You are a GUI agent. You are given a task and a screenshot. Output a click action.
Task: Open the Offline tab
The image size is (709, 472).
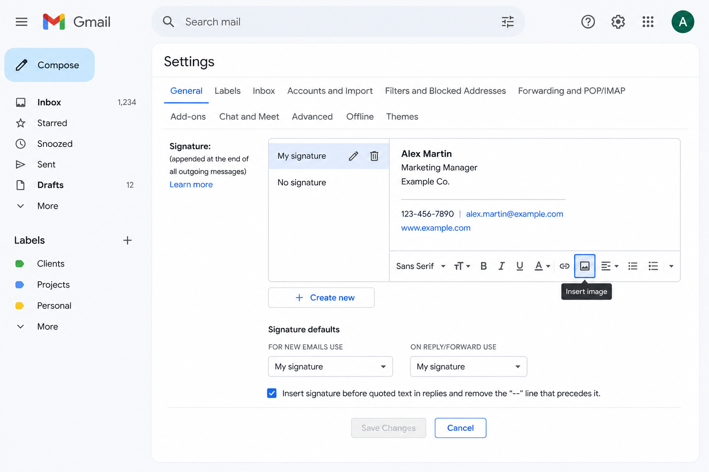(x=360, y=117)
